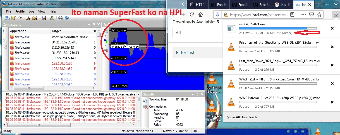
Task: Select connection targeting 13.227.254.5:443
Action: pyautogui.click(x=53, y=58)
